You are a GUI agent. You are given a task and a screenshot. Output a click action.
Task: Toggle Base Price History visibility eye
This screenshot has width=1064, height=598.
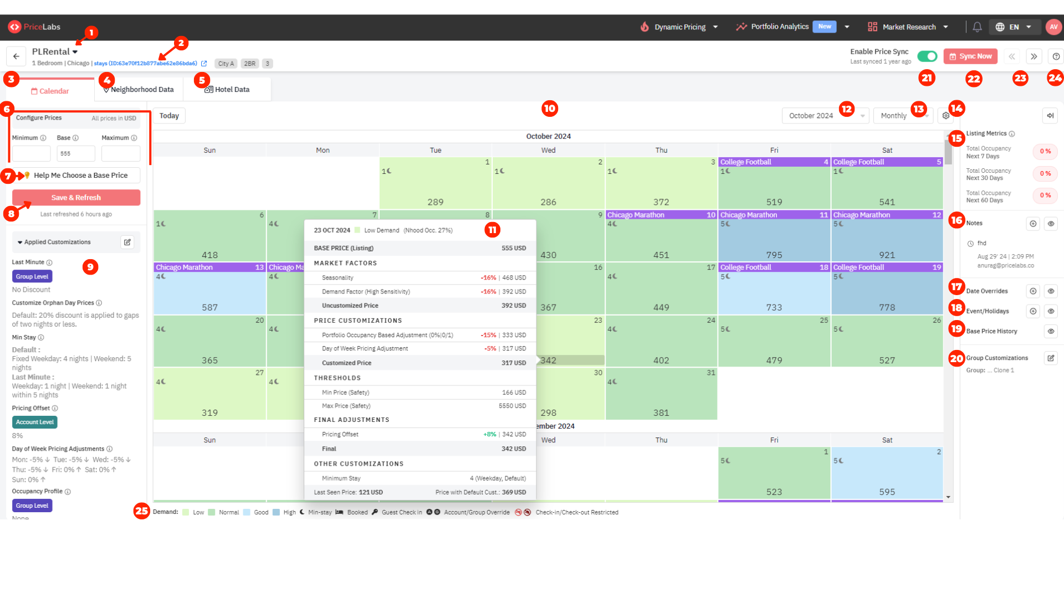(x=1051, y=332)
